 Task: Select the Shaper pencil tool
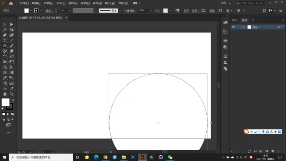[5, 51]
